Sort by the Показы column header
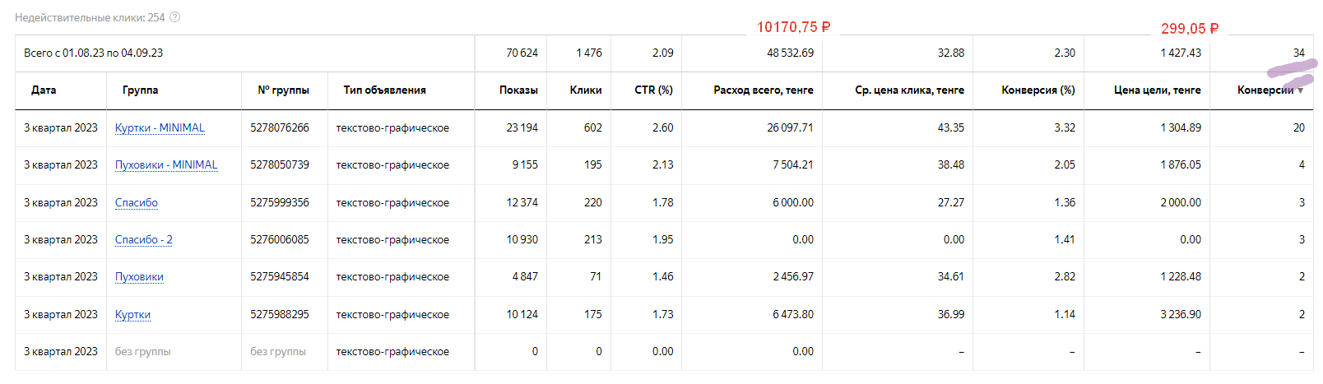This screenshot has height=384, width=1323. [x=518, y=90]
